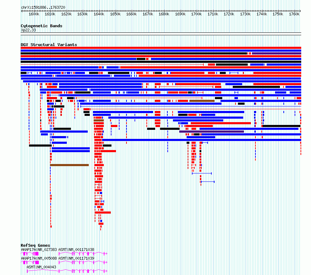Click the 1720k ruler tick label
Screen dimensions: 311x275
tap(229, 14)
